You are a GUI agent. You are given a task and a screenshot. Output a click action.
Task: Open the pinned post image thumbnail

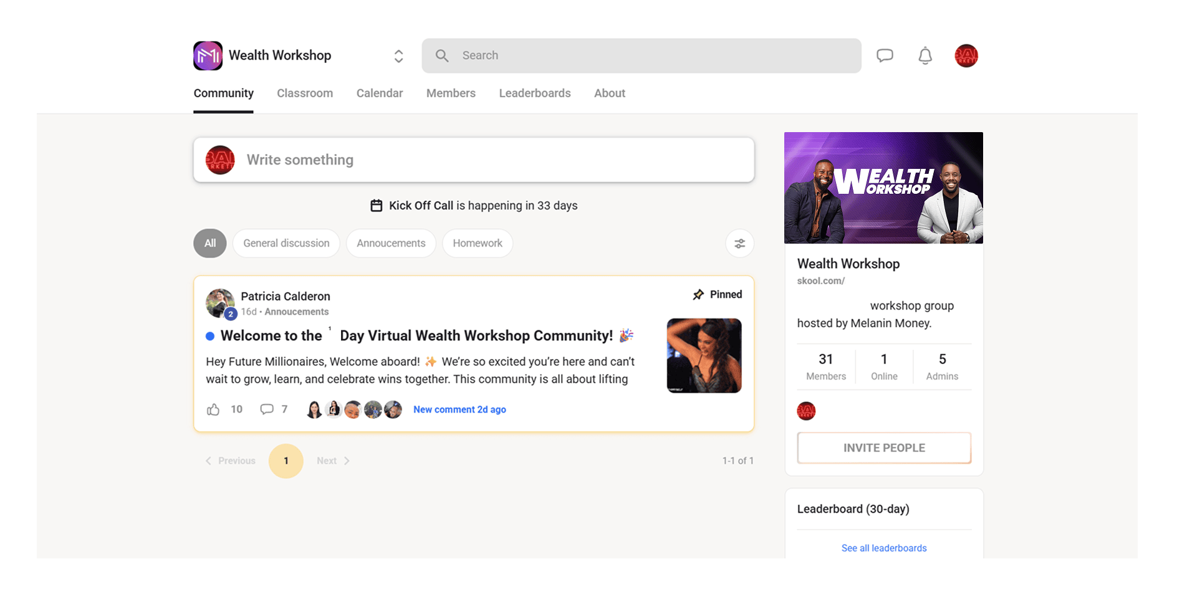coord(704,356)
